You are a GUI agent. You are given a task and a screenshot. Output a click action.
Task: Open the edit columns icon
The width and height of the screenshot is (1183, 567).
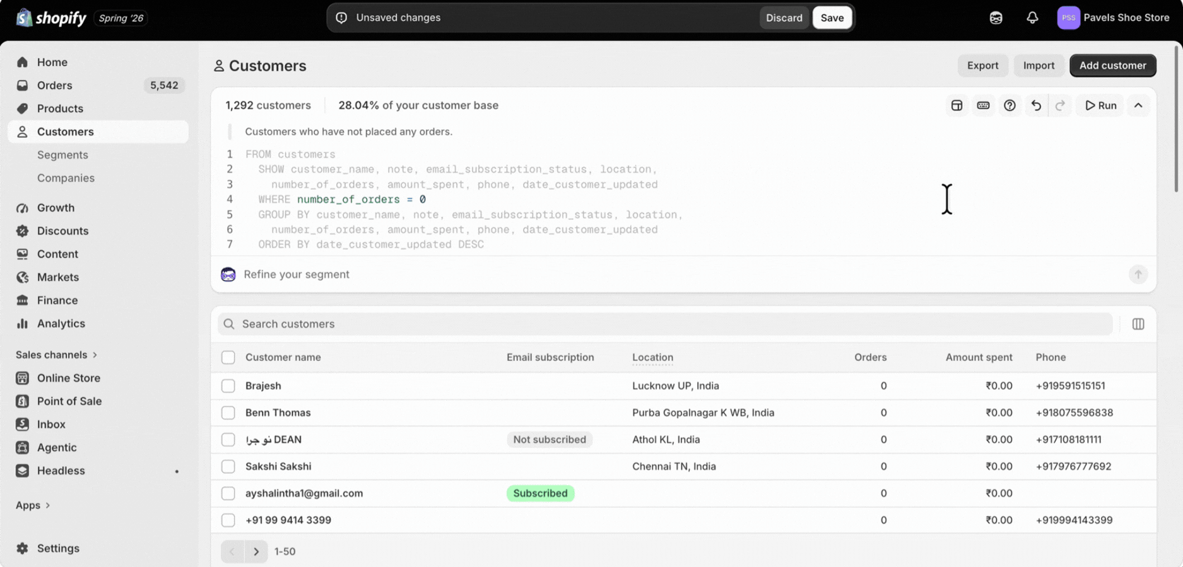[x=1138, y=324]
